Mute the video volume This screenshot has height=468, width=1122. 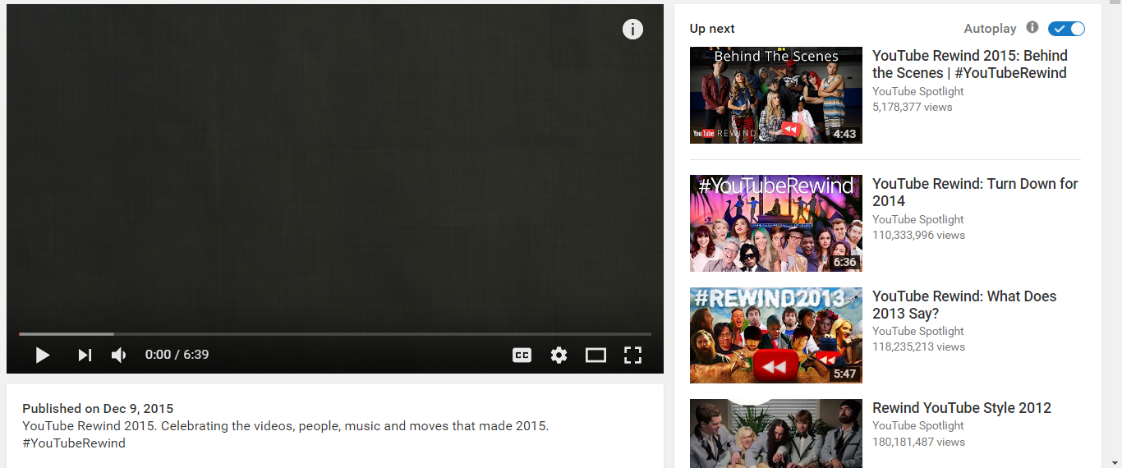point(119,355)
